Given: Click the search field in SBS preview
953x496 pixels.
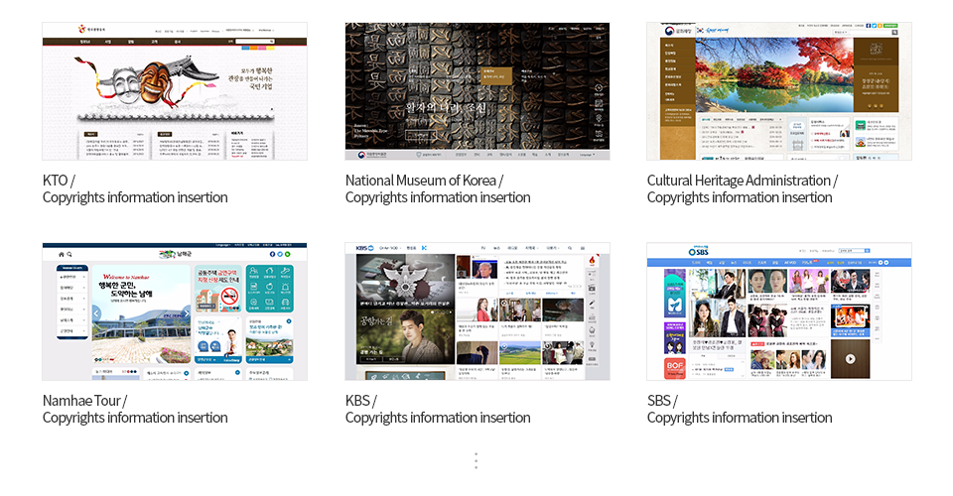Looking at the screenshot, I should coord(854,251).
